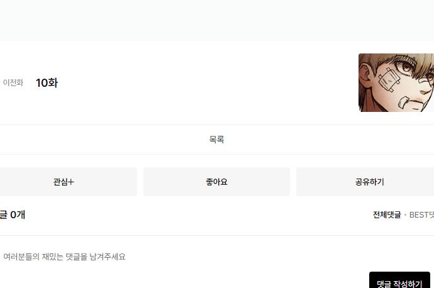
Task: Open the next episode character thumbnail
Action: [396, 83]
